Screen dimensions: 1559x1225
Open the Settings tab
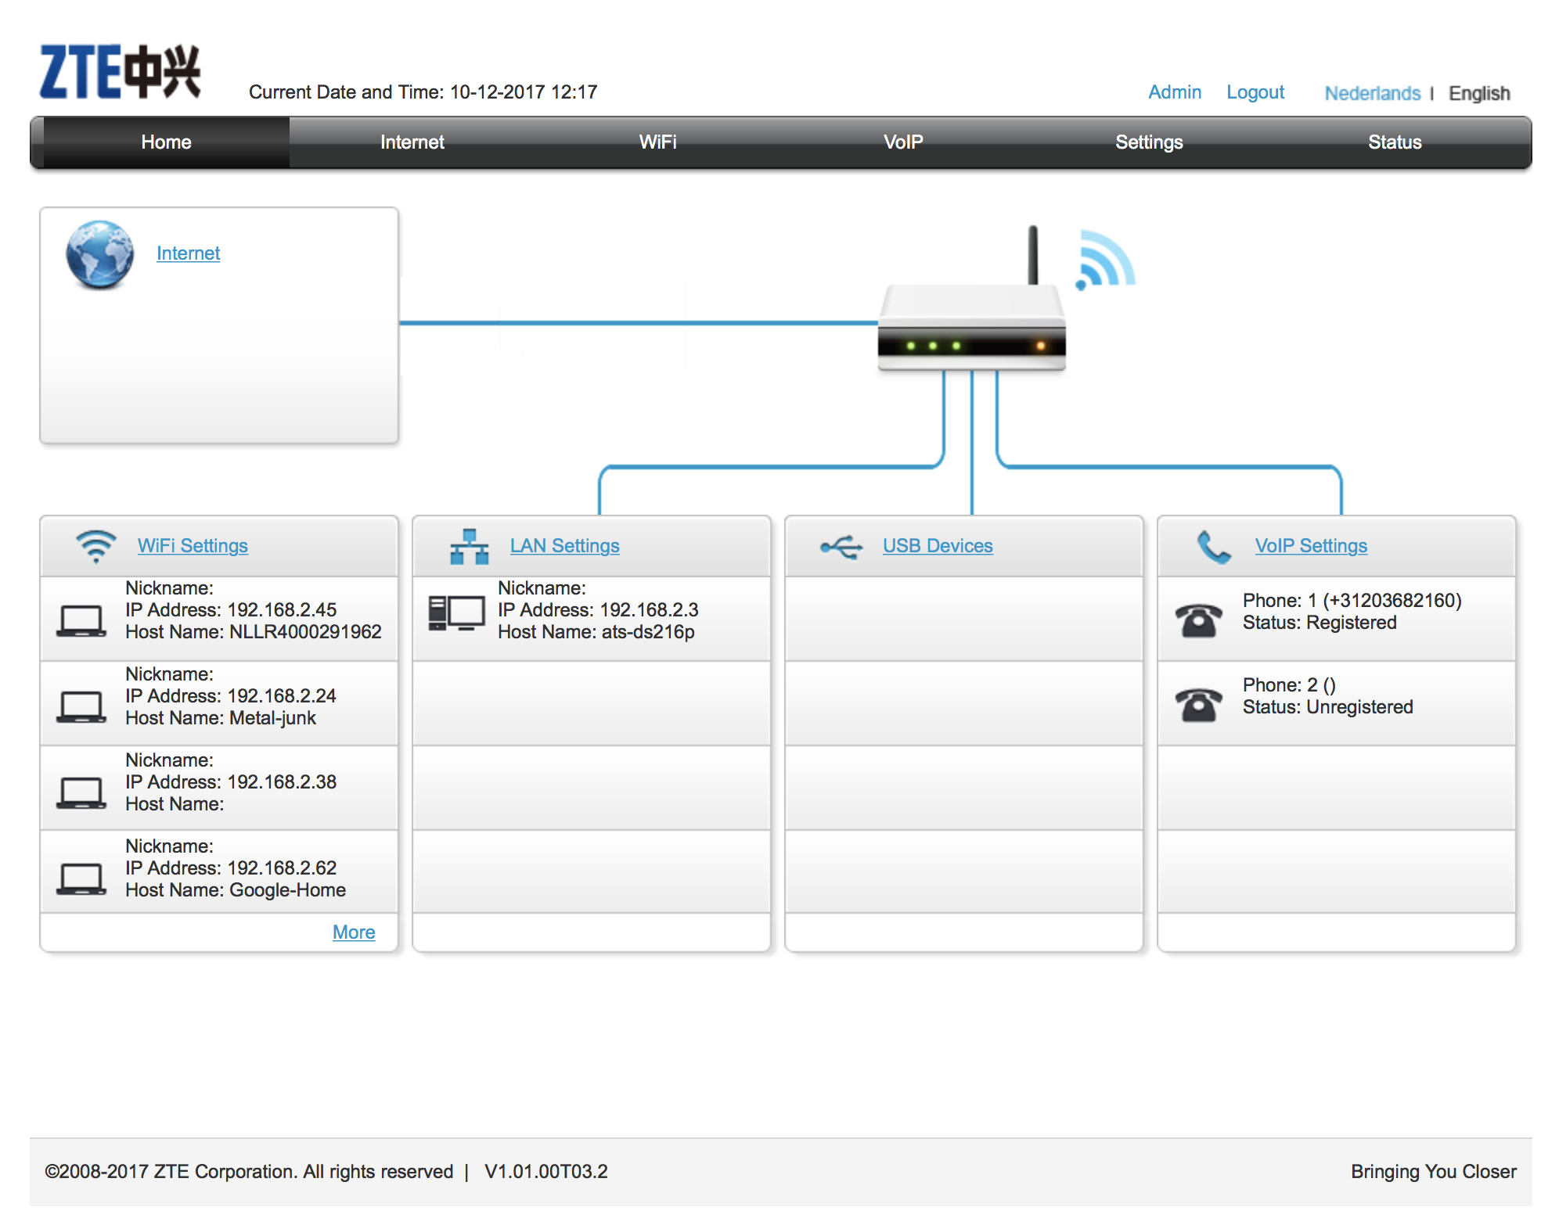1149,142
